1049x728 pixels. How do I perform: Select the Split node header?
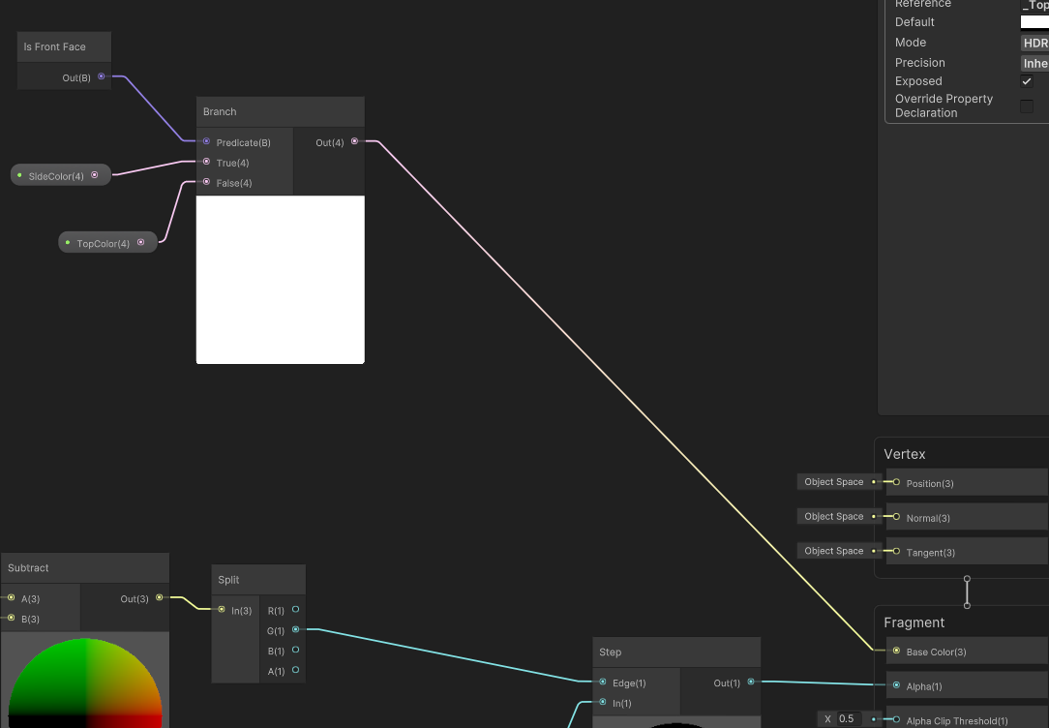point(258,580)
